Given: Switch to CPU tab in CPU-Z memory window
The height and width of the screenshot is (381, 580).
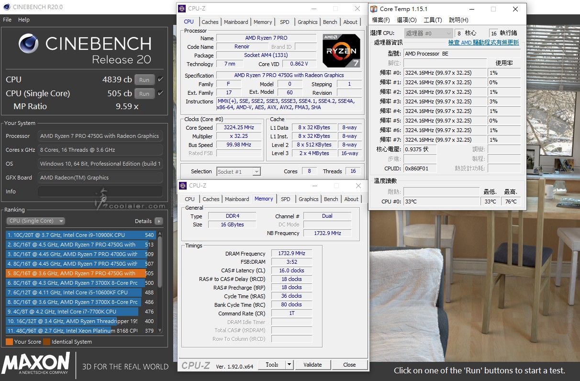Looking at the screenshot, I should 190,199.
